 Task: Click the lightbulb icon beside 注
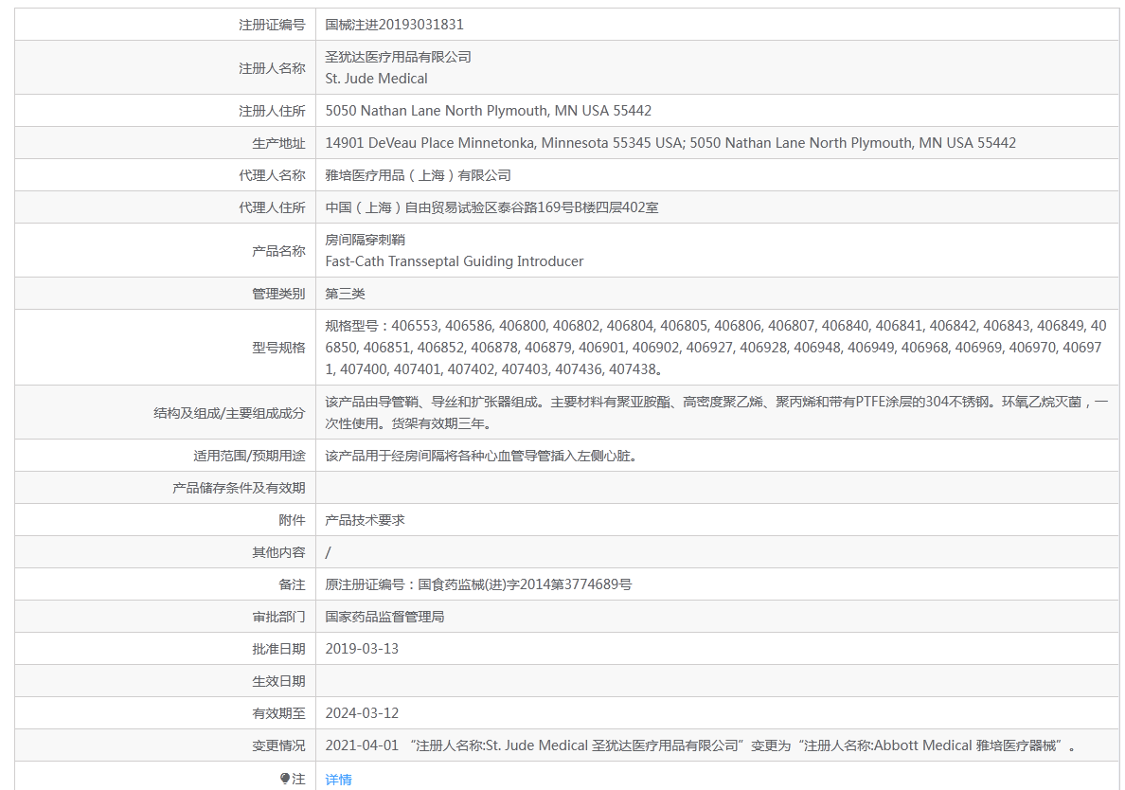(x=285, y=779)
